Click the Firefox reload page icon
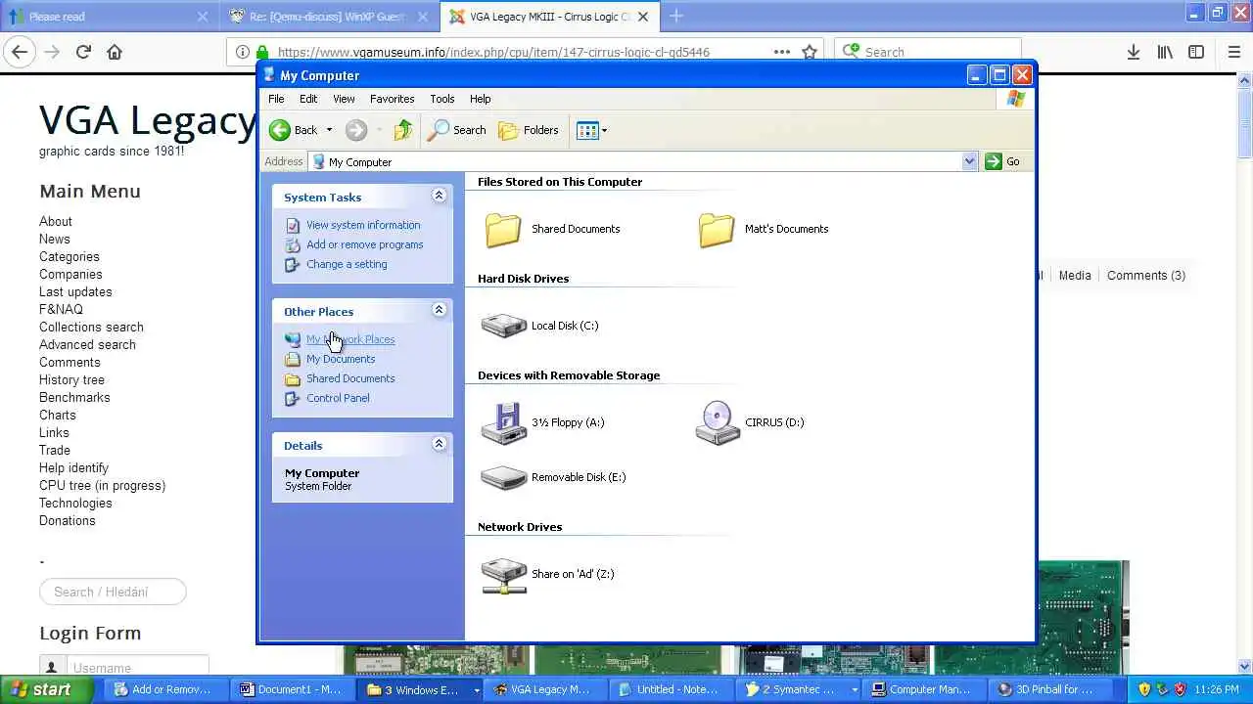This screenshot has width=1253, height=704. click(x=83, y=52)
